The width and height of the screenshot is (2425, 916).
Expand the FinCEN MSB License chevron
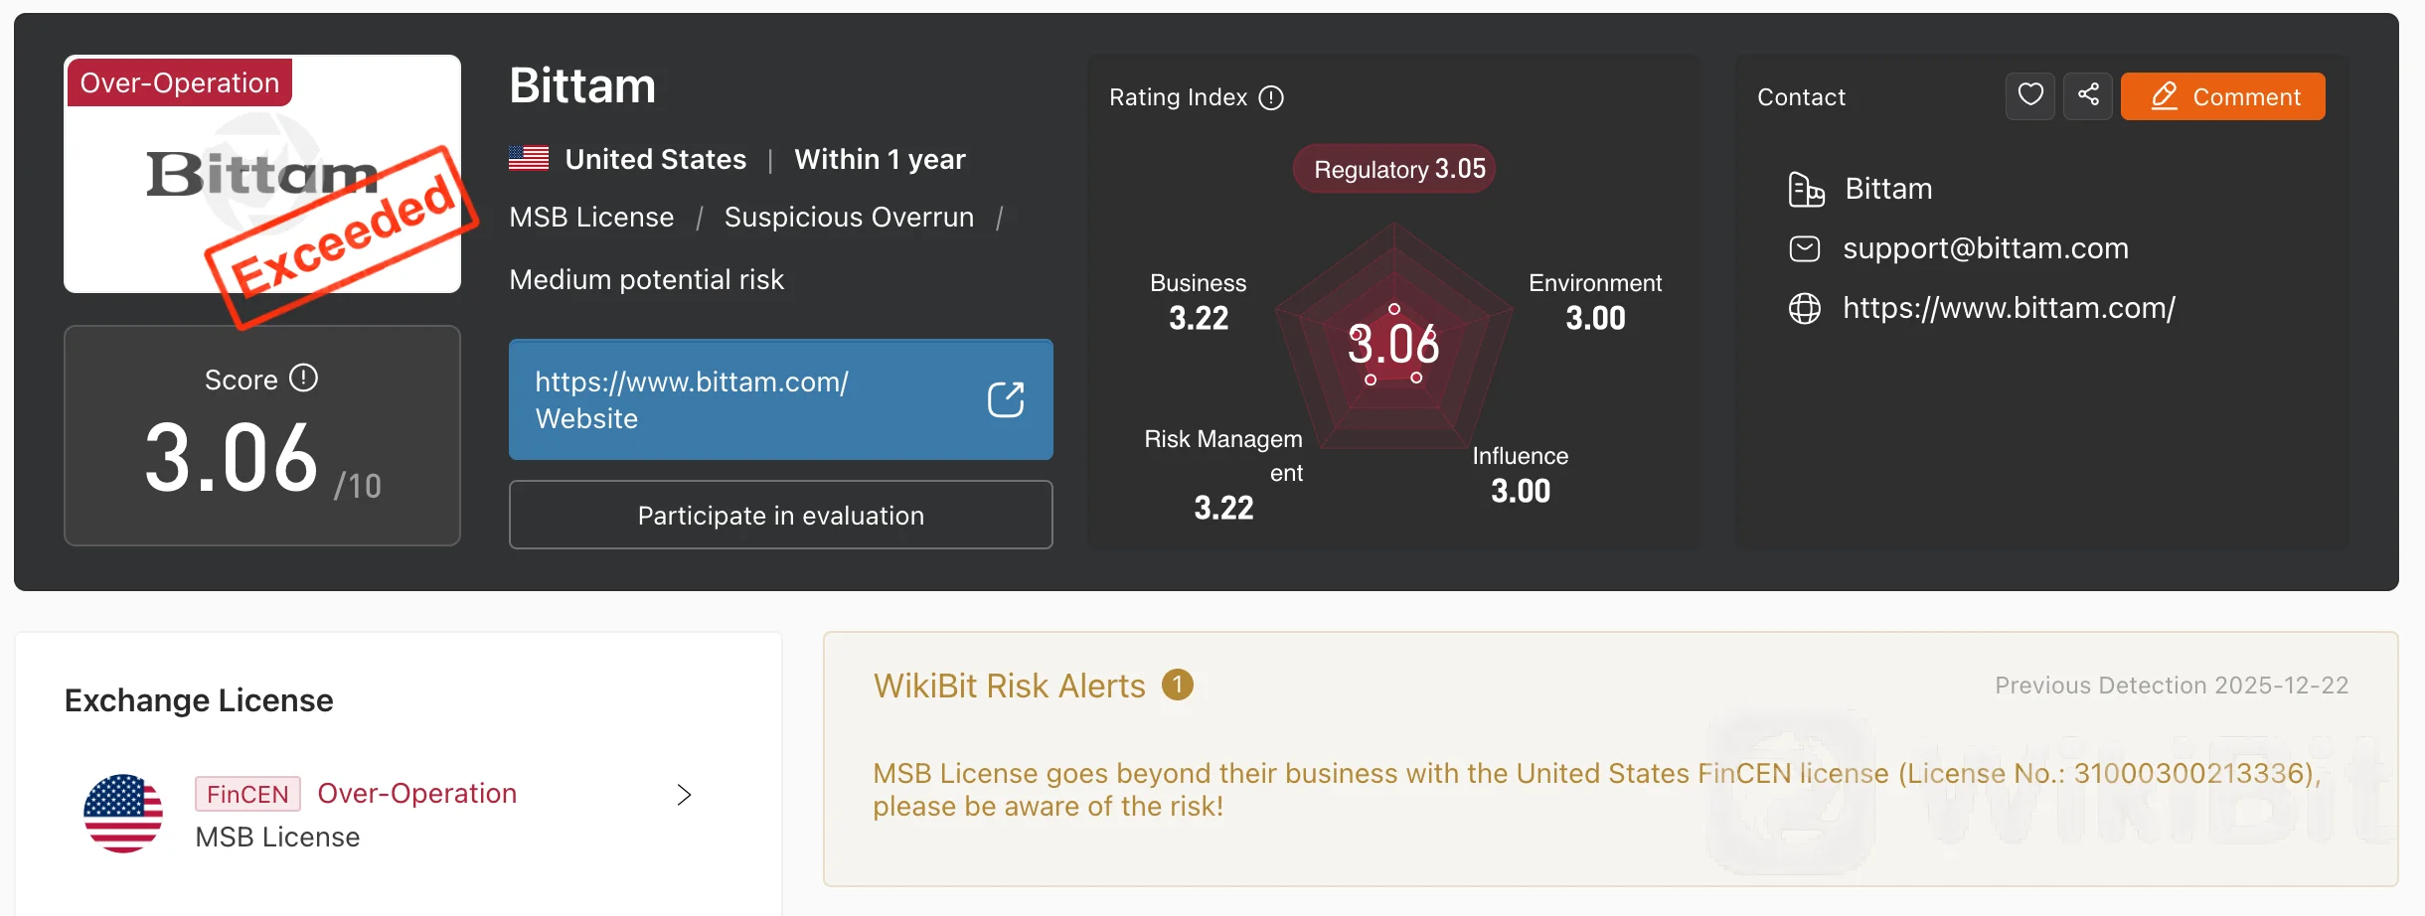pyautogui.click(x=684, y=795)
